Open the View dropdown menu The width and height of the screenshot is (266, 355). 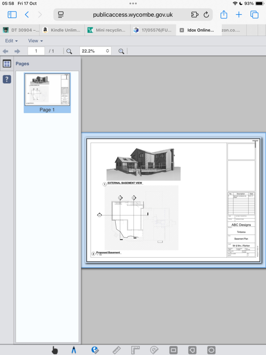[36, 41]
